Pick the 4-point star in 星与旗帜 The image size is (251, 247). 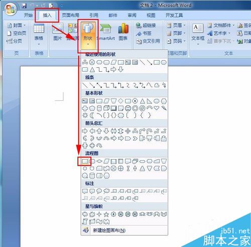99,214
